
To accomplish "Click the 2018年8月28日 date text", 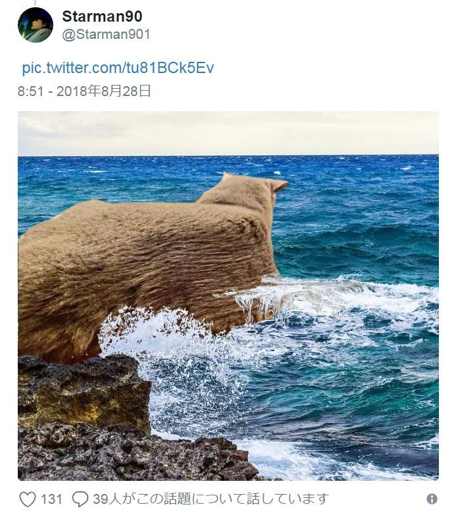I will click(x=104, y=91).
